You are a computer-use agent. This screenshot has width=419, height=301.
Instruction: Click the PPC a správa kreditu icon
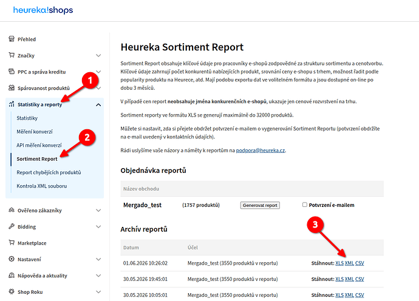(12, 72)
